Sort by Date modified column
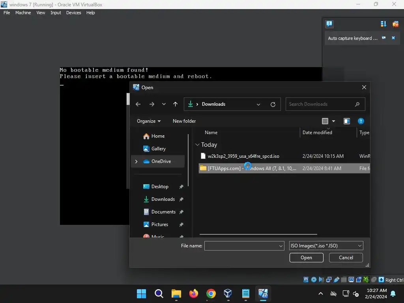Image resolution: width=404 pixels, height=303 pixels. pyautogui.click(x=317, y=133)
